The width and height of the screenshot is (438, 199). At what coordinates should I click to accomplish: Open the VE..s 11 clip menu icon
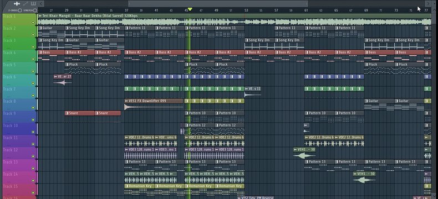(246, 89)
